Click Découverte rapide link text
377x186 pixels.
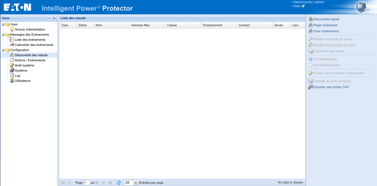pos(326,19)
